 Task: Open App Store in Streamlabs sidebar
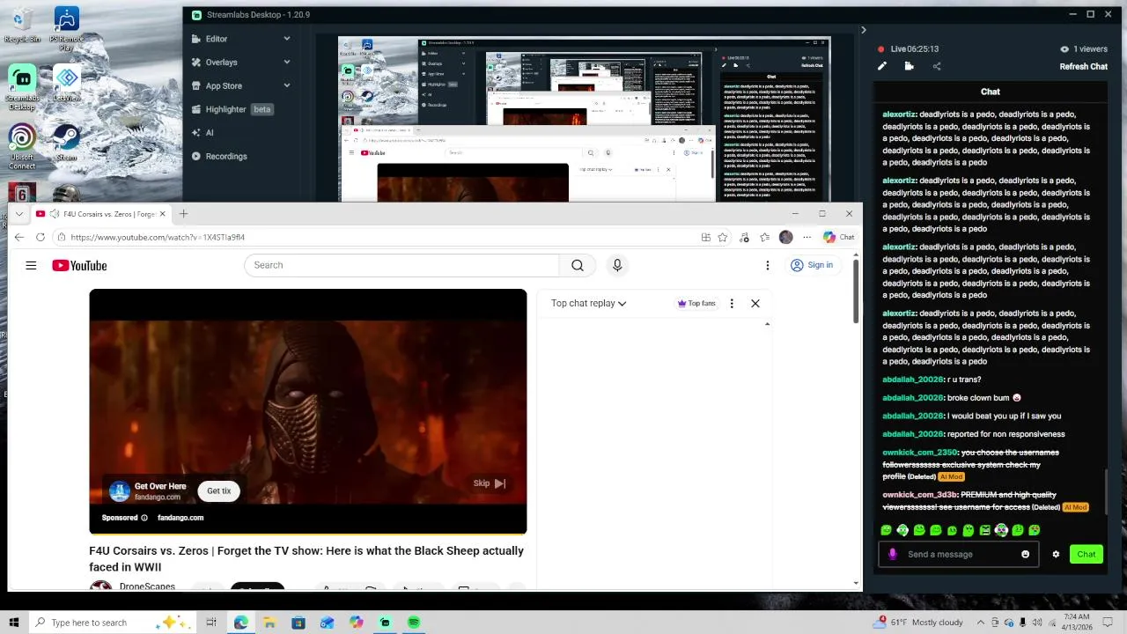click(x=224, y=85)
